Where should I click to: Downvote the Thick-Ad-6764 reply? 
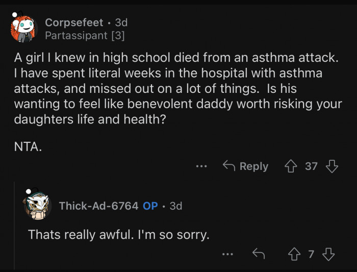coord(329,254)
